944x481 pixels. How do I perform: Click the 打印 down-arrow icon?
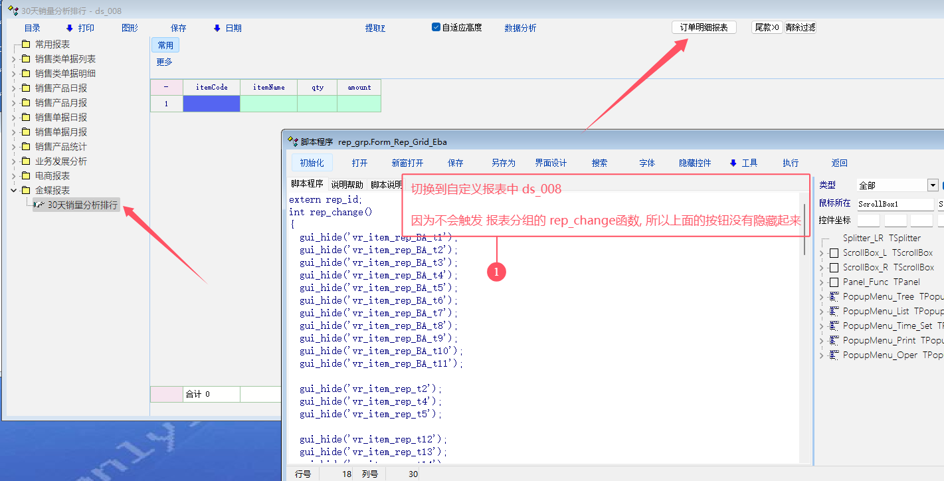69,28
